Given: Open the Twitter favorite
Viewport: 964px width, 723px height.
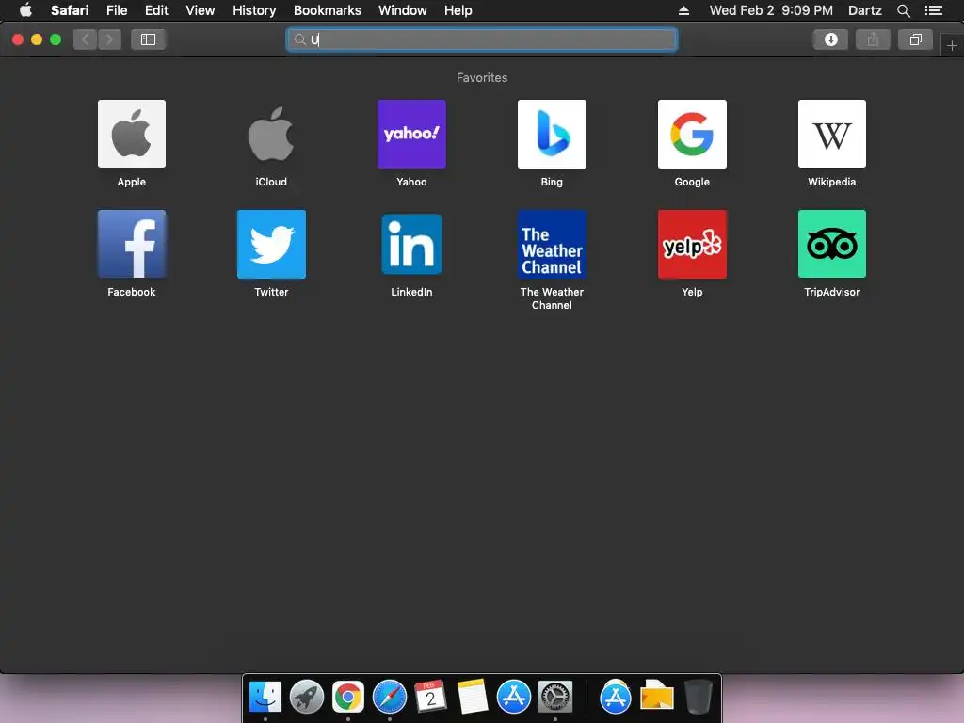Looking at the screenshot, I should (271, 244).
